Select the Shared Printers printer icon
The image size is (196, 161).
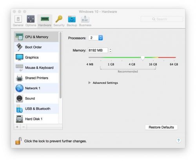[x=20, y=78]
